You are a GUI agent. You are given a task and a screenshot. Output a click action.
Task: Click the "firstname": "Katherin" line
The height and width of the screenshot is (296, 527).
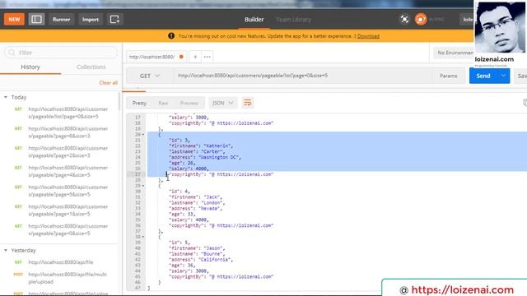pos(201,146)
